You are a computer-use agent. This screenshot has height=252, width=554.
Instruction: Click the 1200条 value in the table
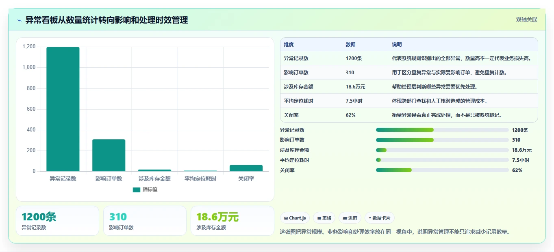click(354, 58)
